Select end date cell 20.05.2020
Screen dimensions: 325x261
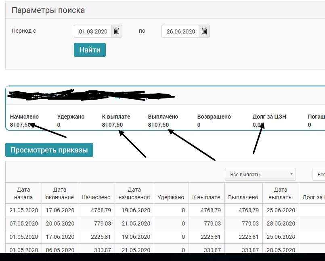pyautogui.click(x=60, y=223)
